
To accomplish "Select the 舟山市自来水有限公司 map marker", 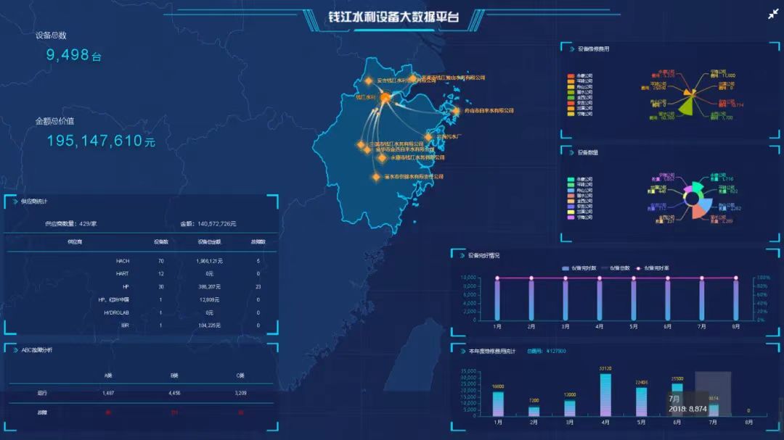I will click(455, 111).
